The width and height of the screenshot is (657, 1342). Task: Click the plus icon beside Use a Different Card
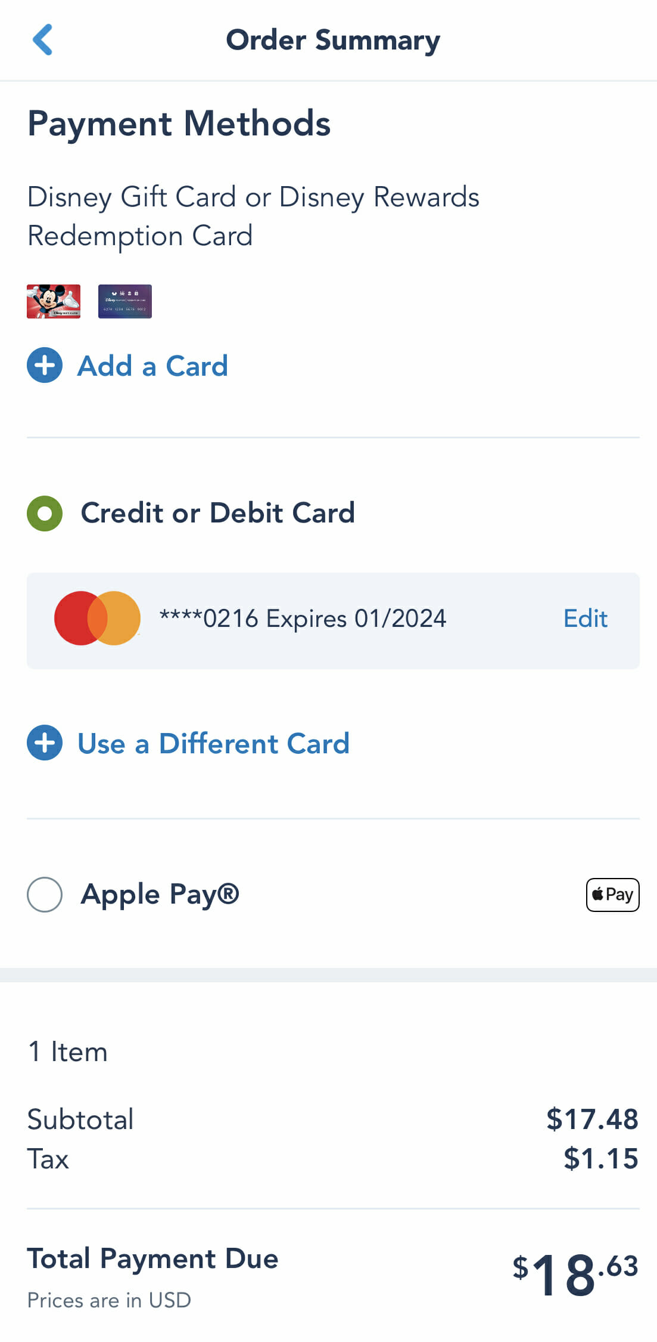[x=45, y=743]
